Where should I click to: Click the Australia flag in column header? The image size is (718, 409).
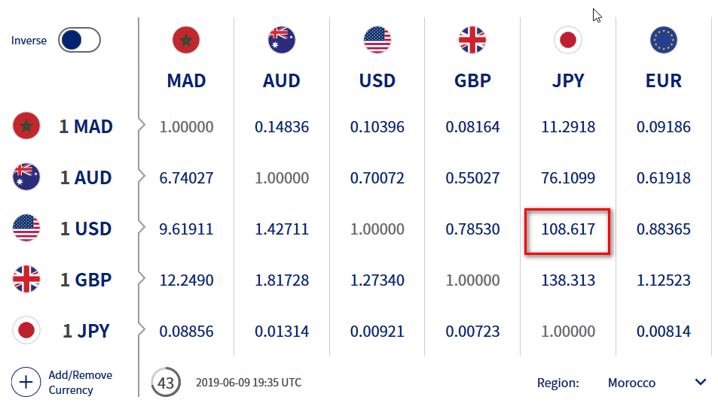(282, 40)
